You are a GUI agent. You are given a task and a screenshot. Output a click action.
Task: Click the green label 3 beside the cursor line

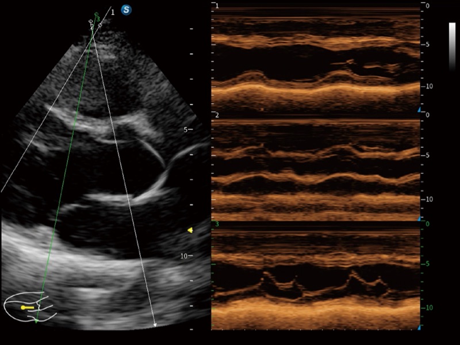[x=98, y=20]
